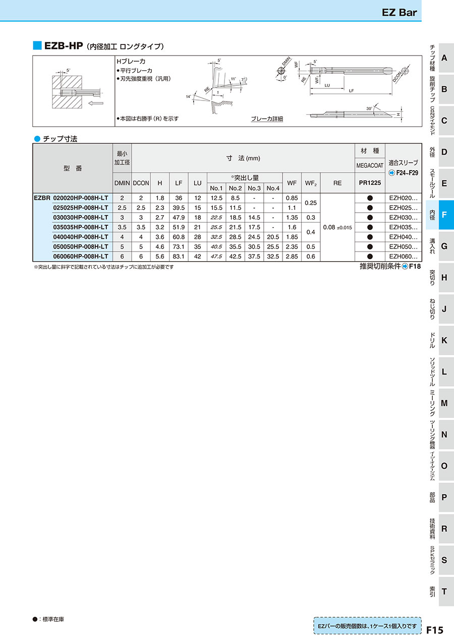
Task: Click the stock dot for 060060HP-008H-LT row
Action: 370,256
